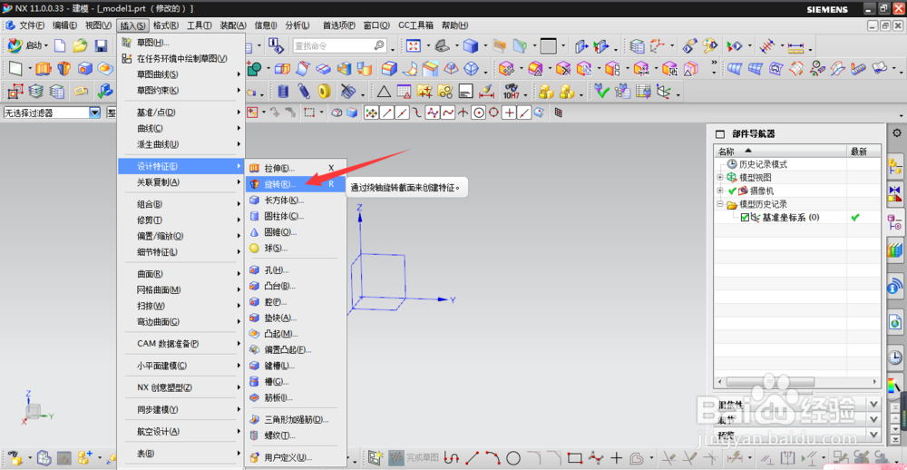
Task: Click the yellow assembly blocks icon
Action: pyautogui.click(x=546, y=91)
